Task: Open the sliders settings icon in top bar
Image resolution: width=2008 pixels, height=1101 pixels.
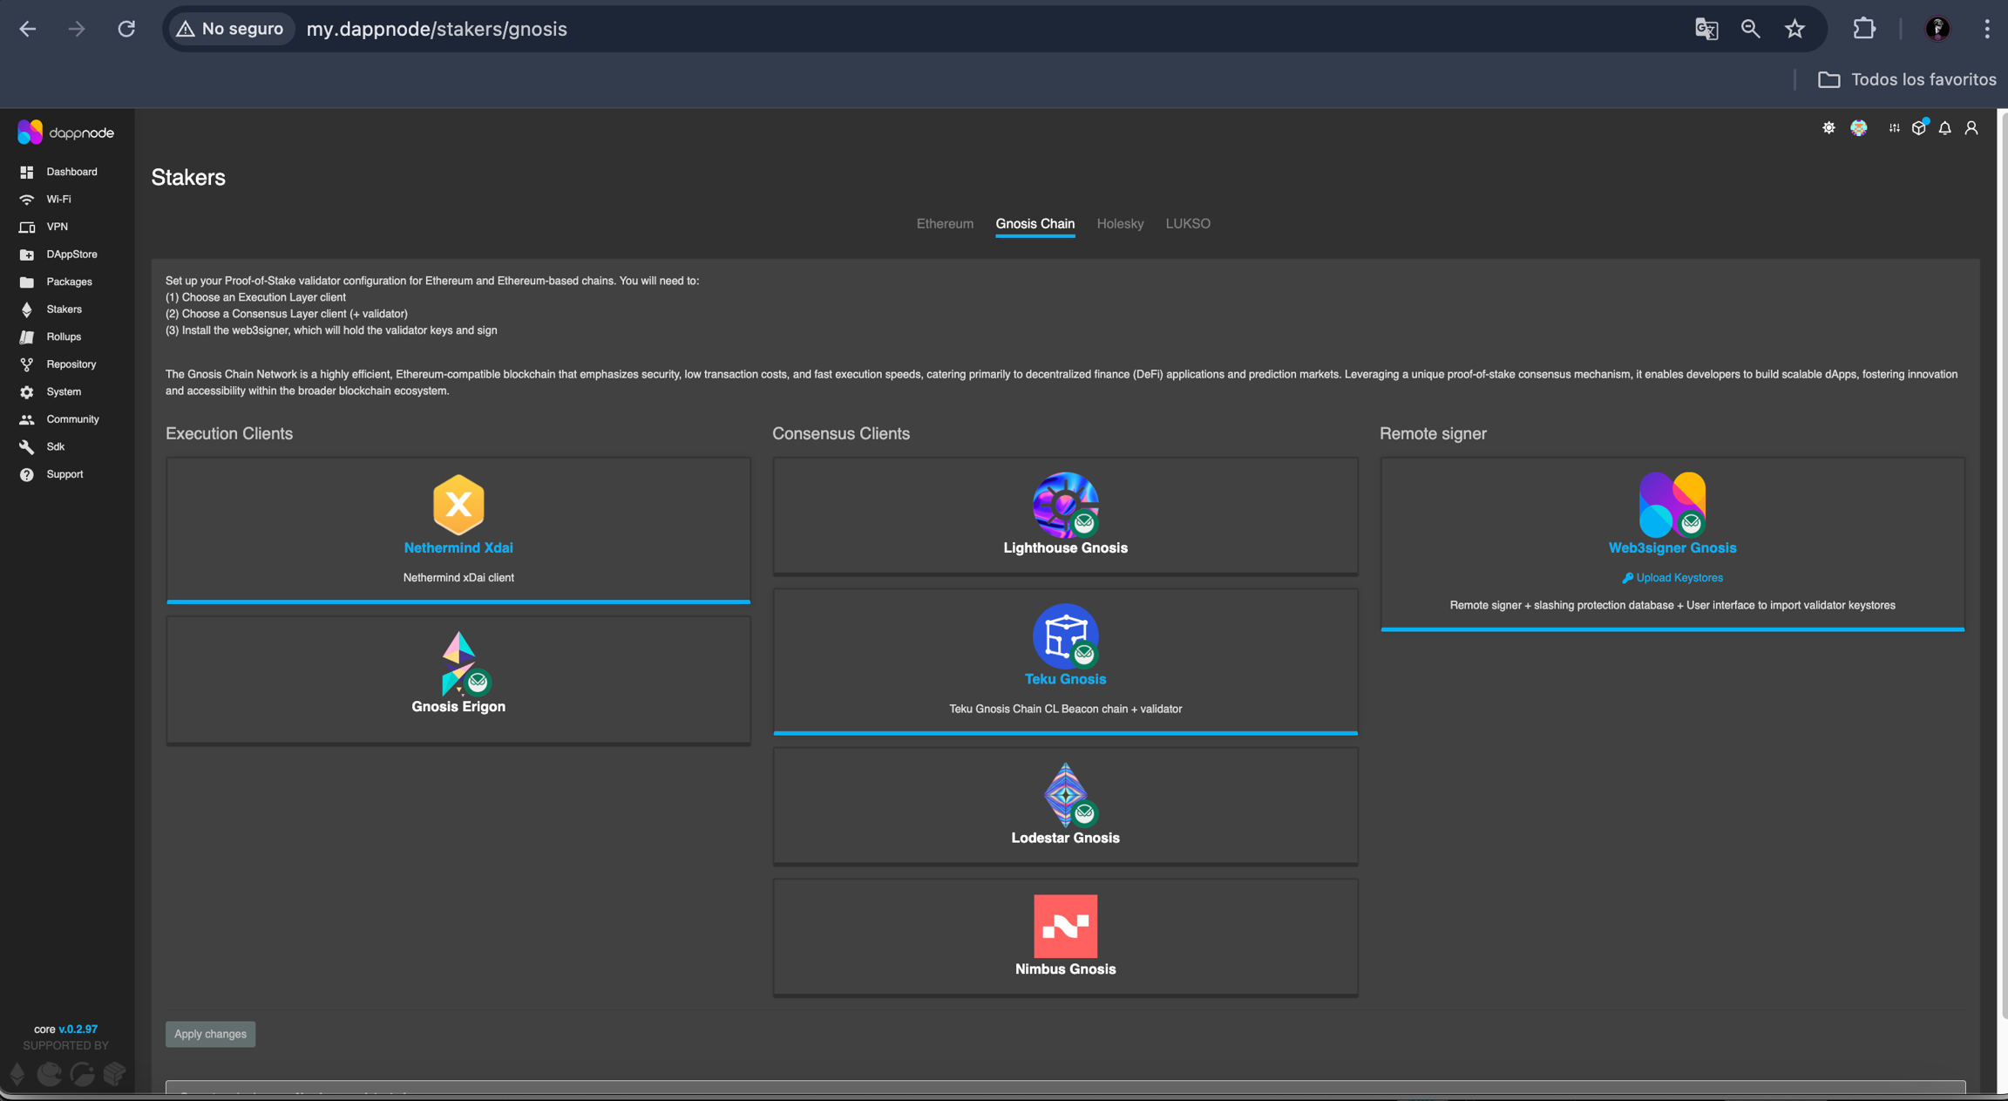Action: coord(1894,128)
